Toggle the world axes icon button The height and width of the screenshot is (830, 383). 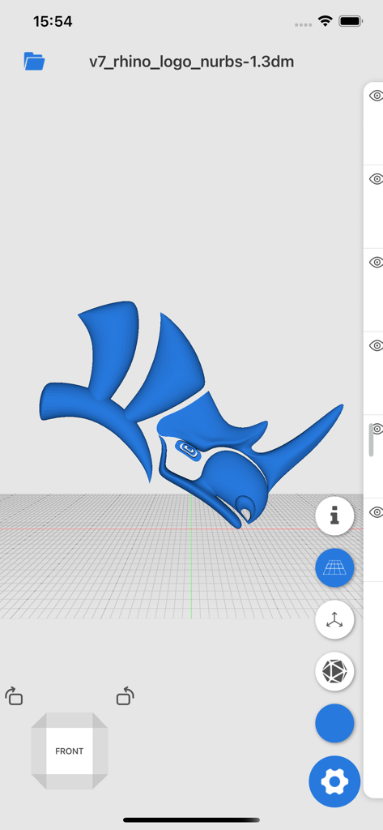coord(334,619)
